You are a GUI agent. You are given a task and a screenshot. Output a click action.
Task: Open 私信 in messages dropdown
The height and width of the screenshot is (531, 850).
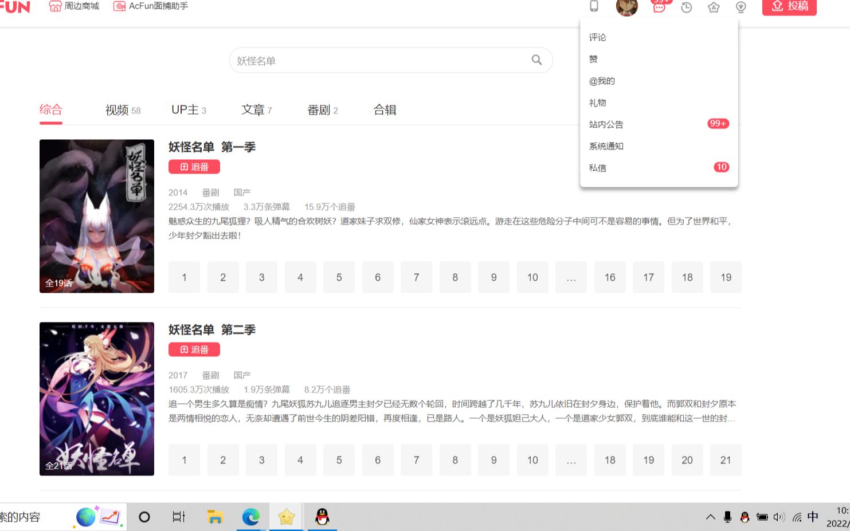pos(659,168)
